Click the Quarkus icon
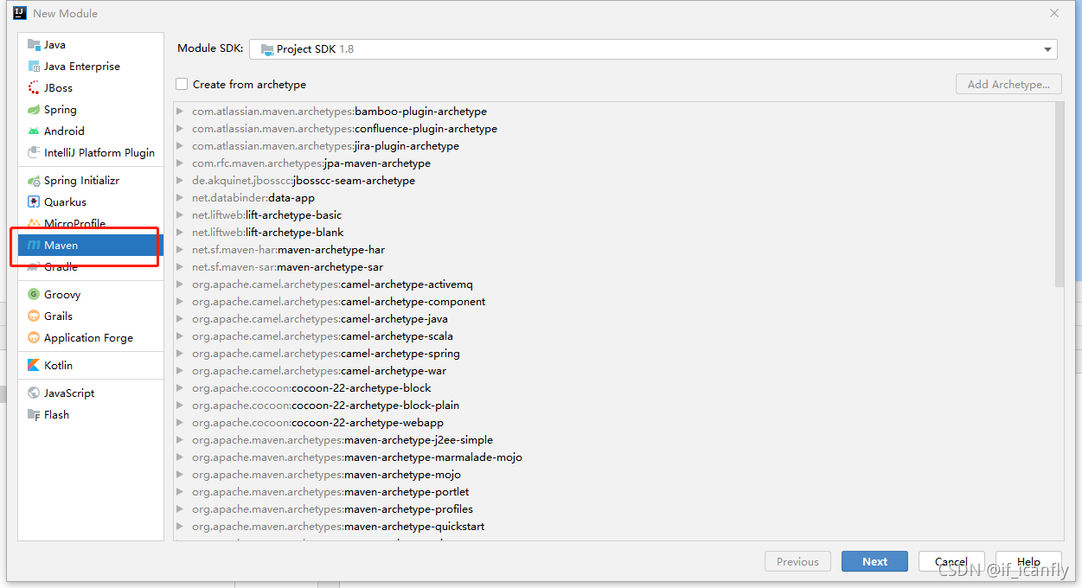The width and height of the screenshot is (1082, 588). click(34, 202)
